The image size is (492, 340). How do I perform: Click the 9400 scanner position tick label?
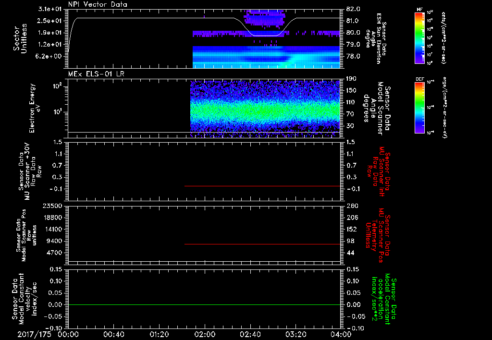pyautogui.click(x=54, y=241)
